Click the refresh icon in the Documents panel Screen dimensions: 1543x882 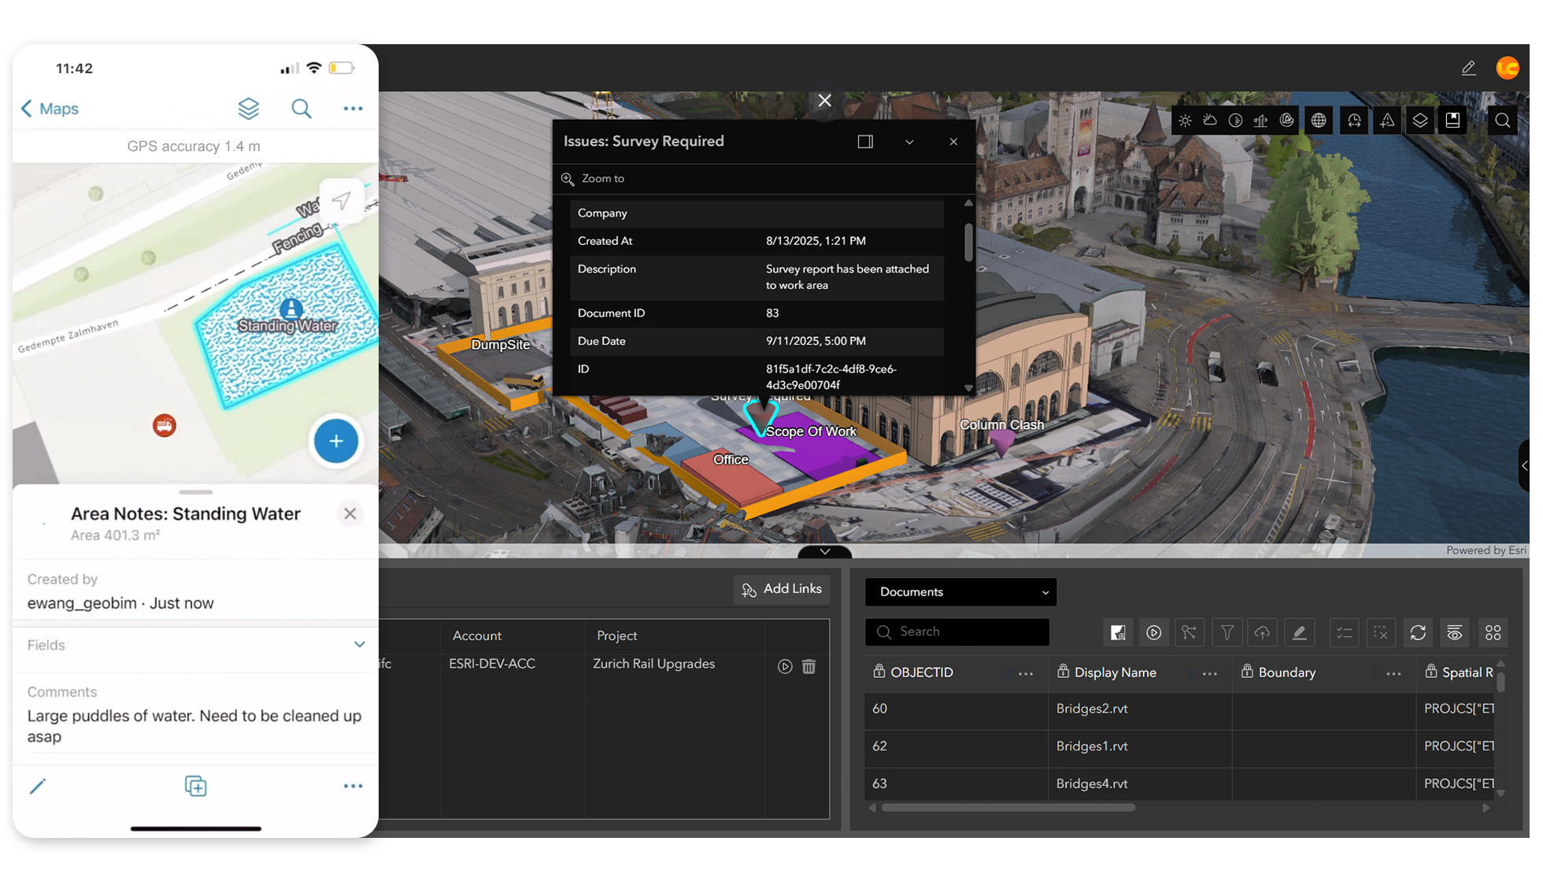pos(1419,632)
